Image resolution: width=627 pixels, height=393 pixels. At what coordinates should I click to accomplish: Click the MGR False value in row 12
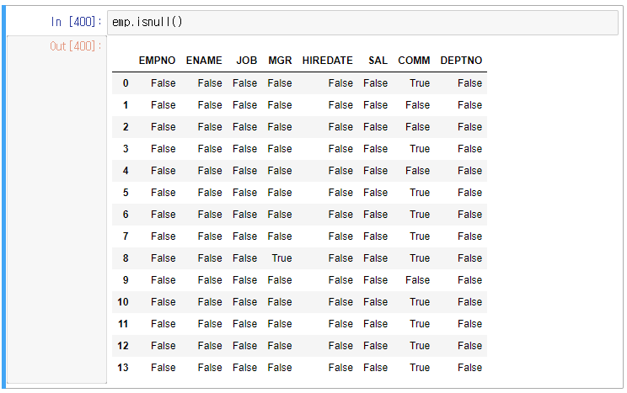(x=280, y=346)
